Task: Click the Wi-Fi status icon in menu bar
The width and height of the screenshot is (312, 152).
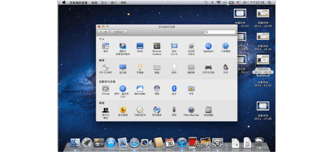Action: [219, 2]
